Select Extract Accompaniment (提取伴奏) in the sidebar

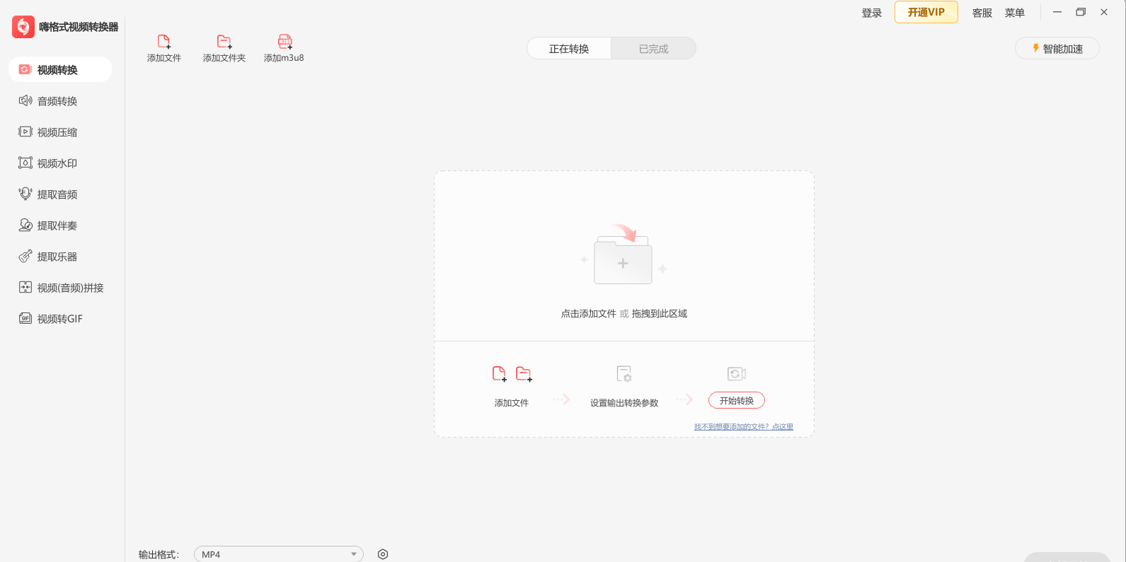(x=57, y=226)
